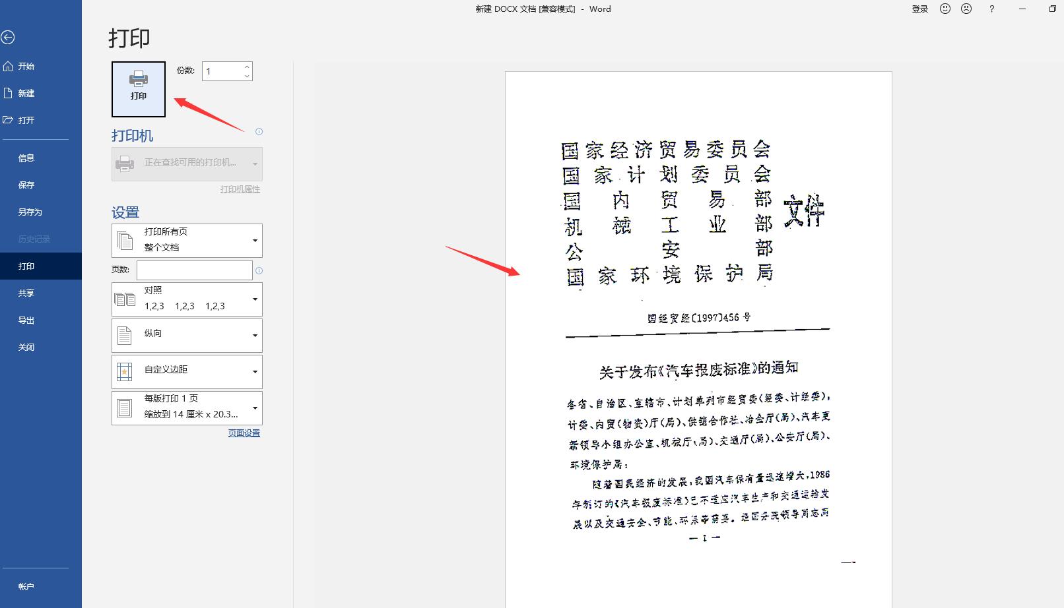
Task: Expand the pages per sheet (每版打印 1 页) dropdown
Action: click(187, 408)
